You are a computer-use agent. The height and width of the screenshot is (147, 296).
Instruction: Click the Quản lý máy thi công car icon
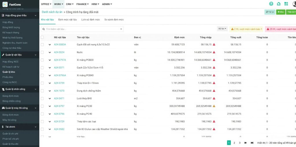point(3,108)
